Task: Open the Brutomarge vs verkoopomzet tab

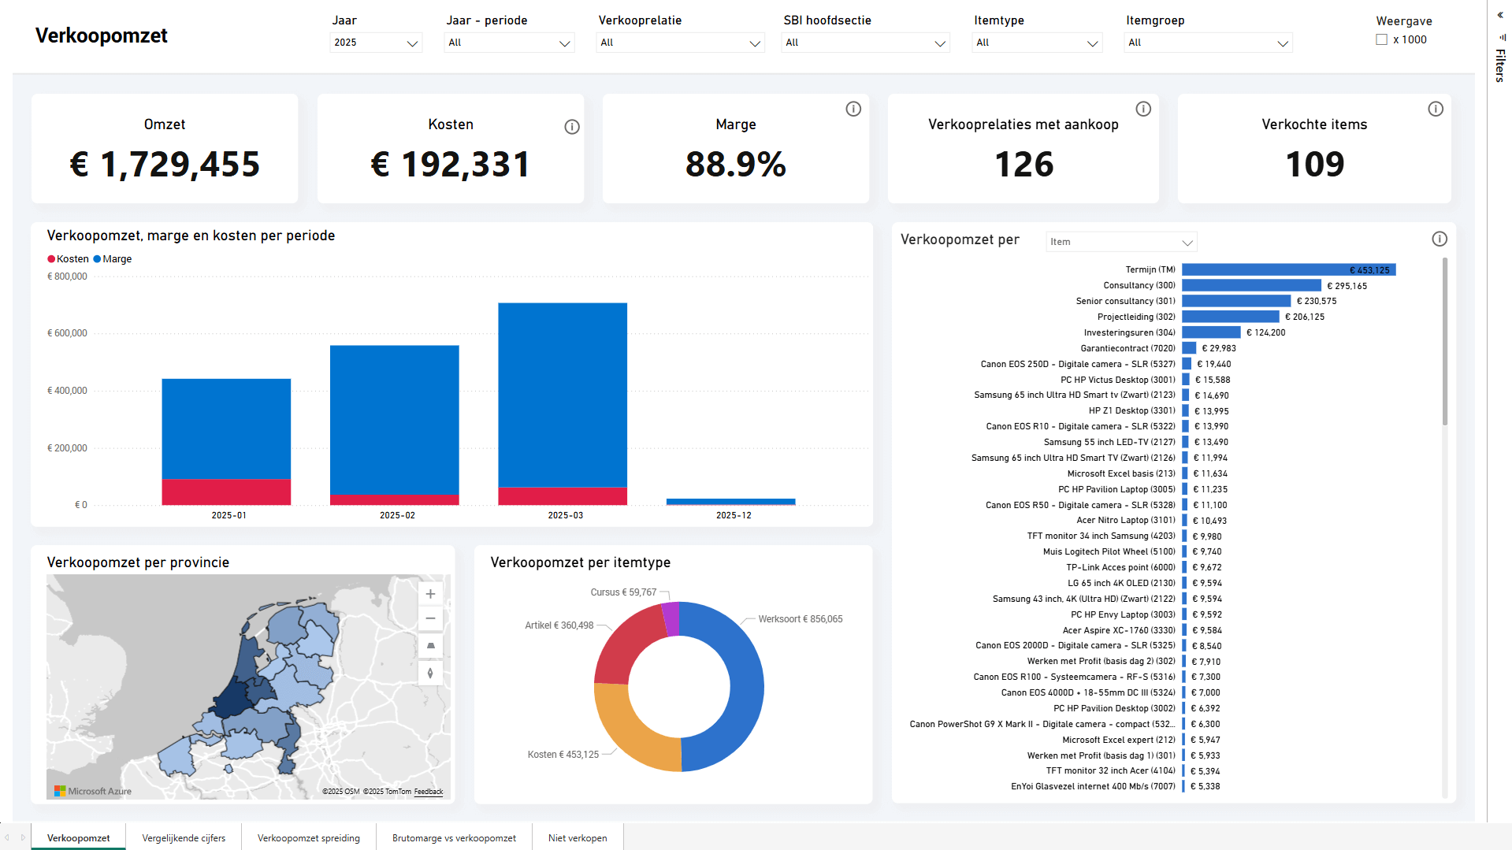Action: 454,837
